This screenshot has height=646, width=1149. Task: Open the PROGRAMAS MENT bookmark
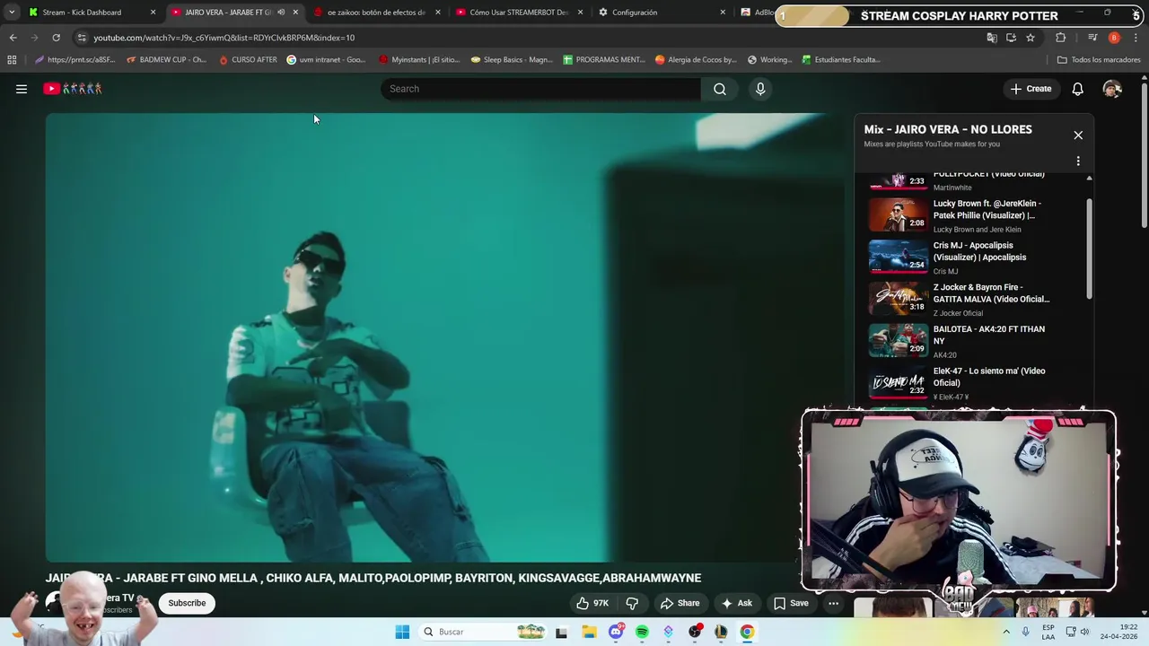(x=604, y=60)
